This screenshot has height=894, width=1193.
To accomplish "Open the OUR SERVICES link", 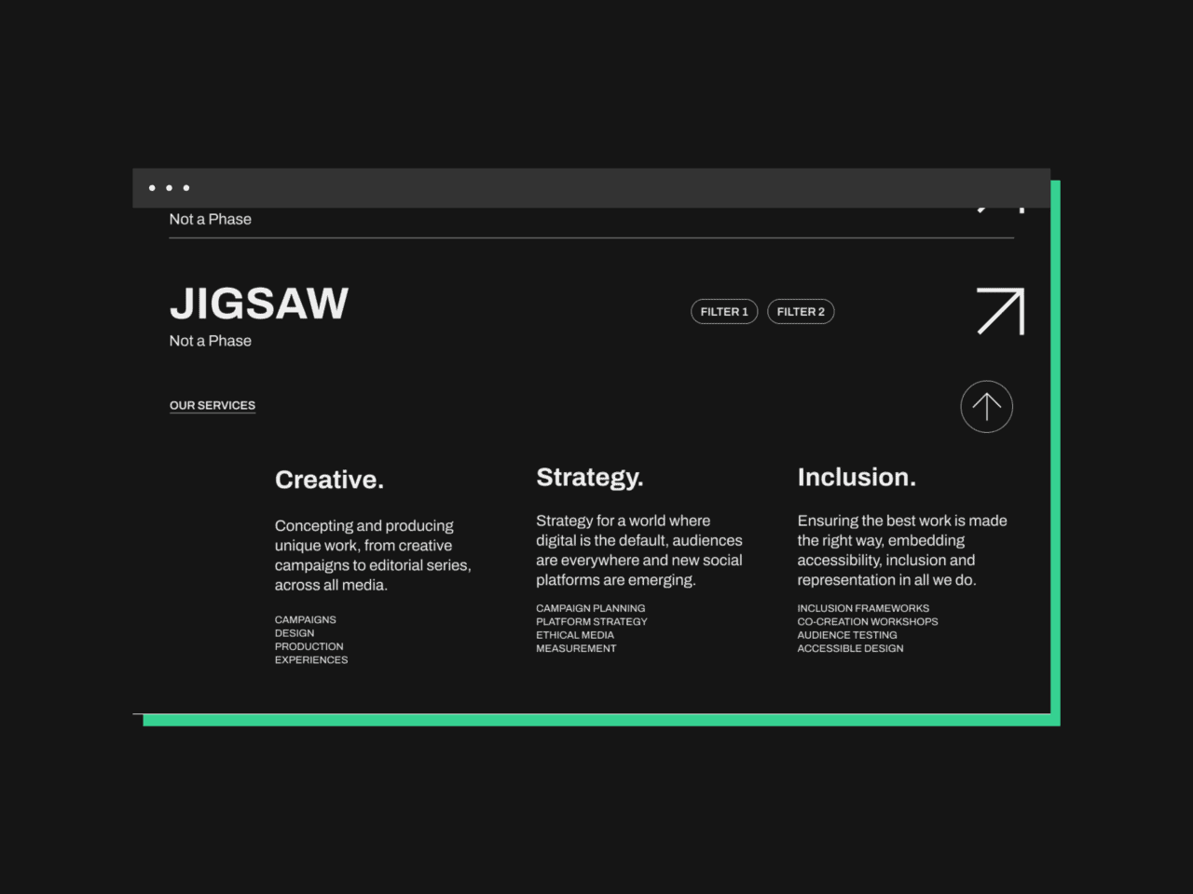I will pyautogui.click(x=213, y=406).
